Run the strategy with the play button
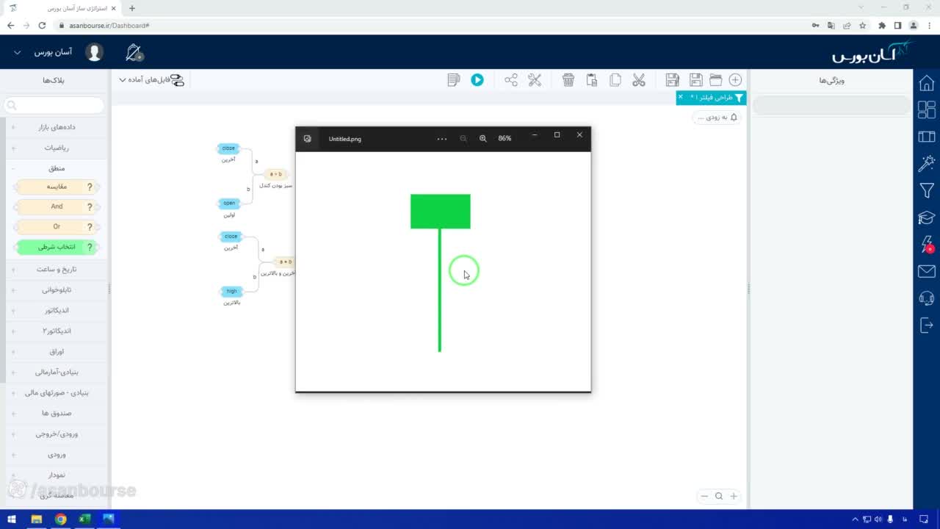The width and height of the screenshot is (940, 529). (477, 79)
